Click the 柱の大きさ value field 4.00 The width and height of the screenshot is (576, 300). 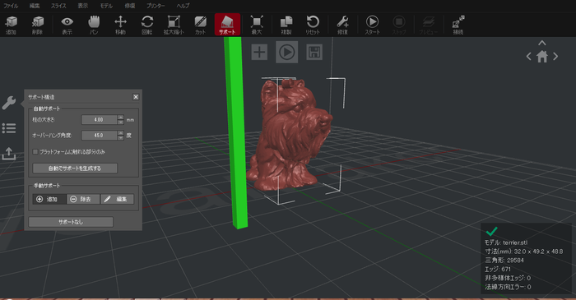100,119
